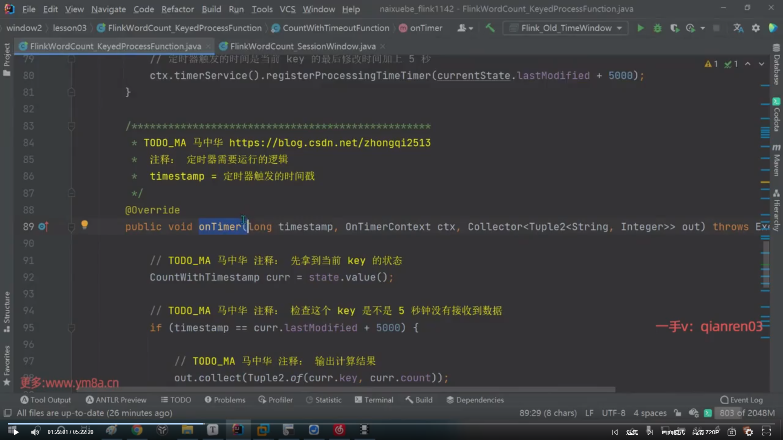Viewport: 783px width, 440px height.
Task: Click the Debug bug icon
Action: point(657,28)
